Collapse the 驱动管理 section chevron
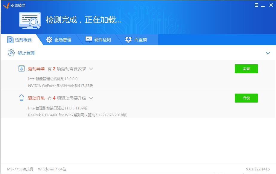This screenshot has height=174, width=276. point(268,53)
